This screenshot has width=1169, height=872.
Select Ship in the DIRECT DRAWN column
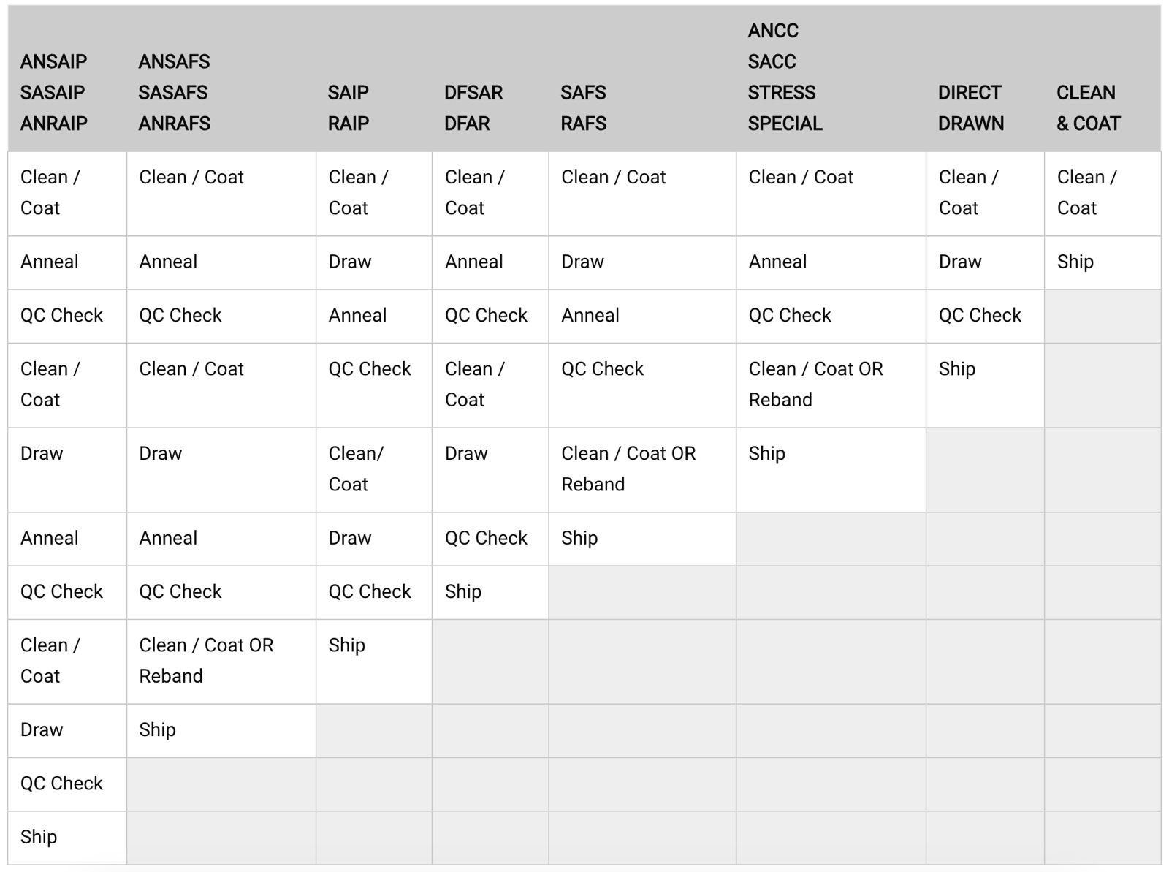click(957, 368)
